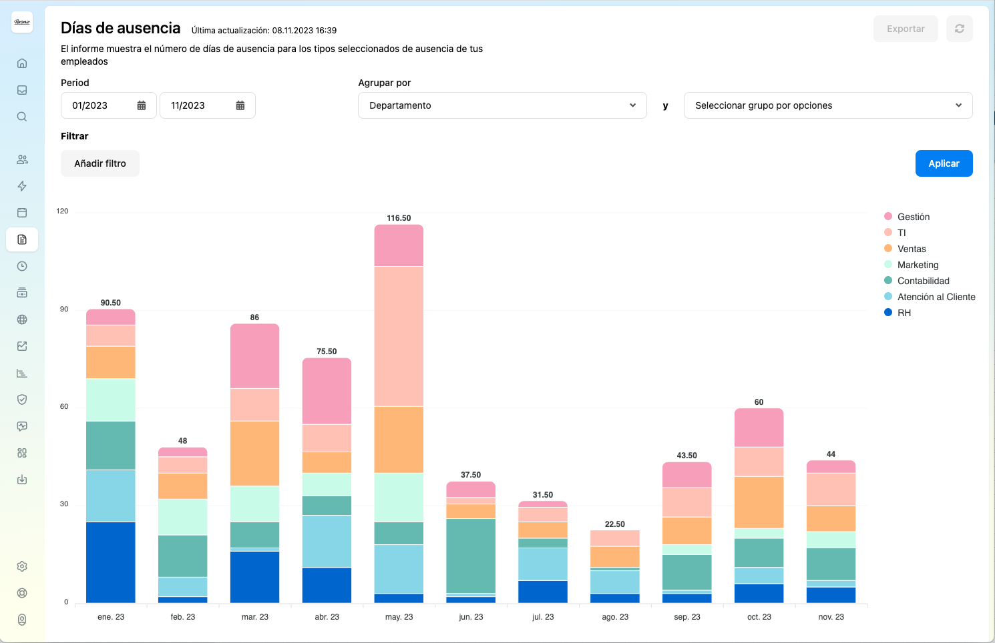Open the shield checkmark icon
The width and height of the screenshot is (995, 643).
tap(22, 400)
